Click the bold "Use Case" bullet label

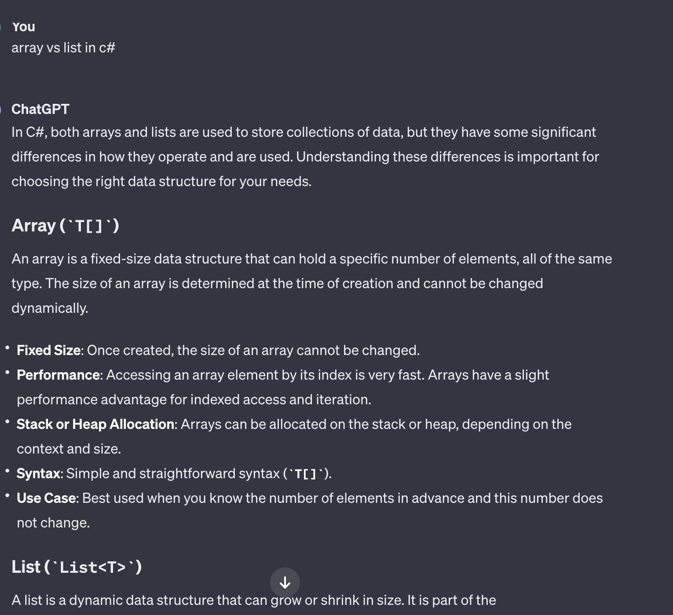pos(47,498)
